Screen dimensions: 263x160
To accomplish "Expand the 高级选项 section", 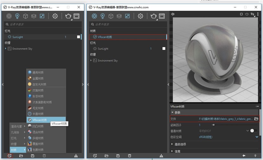I will tap(172, 144).
